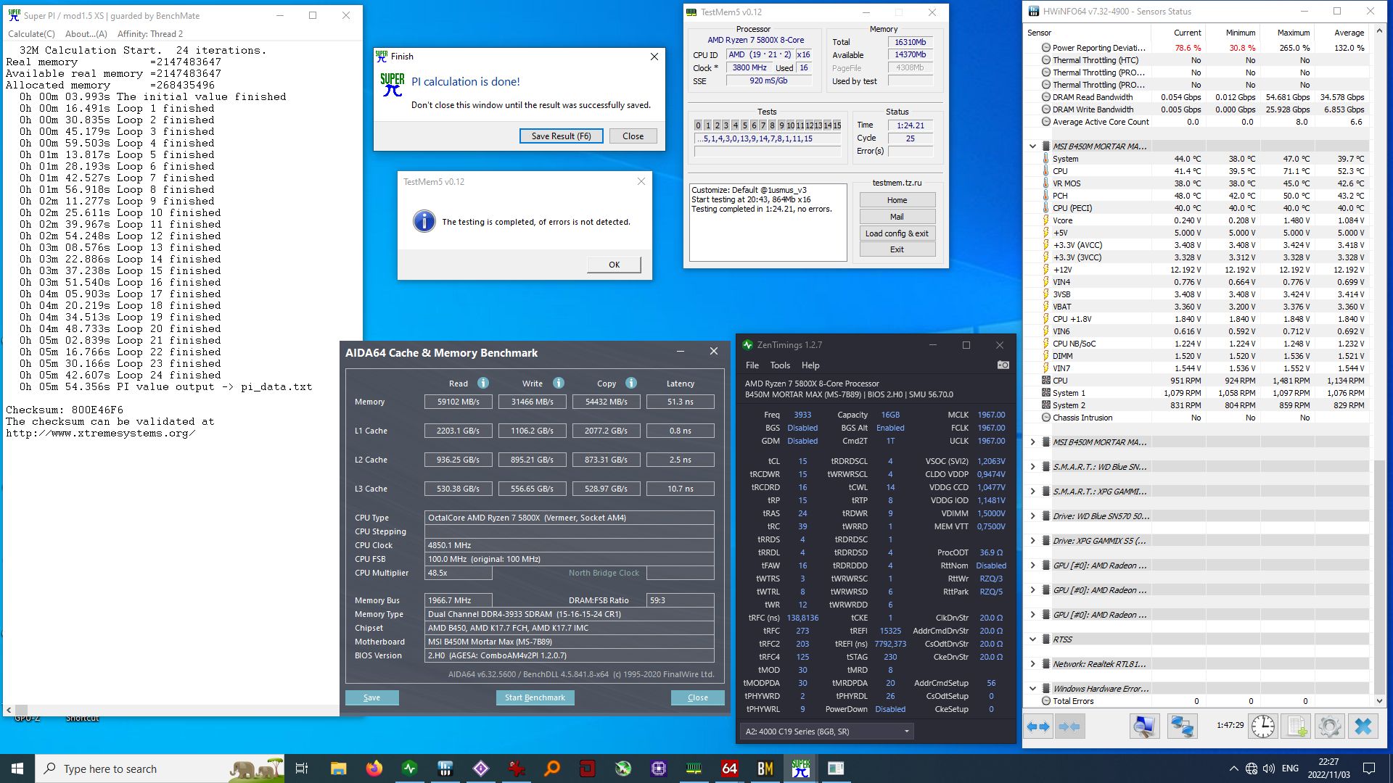Open the A2: 4000 C19 Series dropdown

click(826, 732)
